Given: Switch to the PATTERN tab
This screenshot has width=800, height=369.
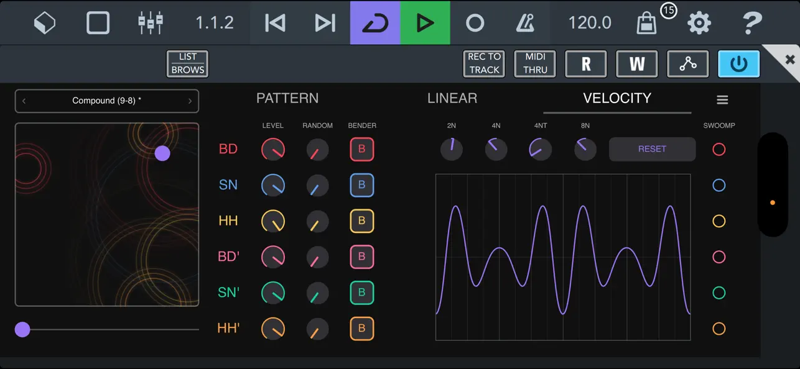Looking at the screenshot, I should pyautogui.click(x=287, y=98).
